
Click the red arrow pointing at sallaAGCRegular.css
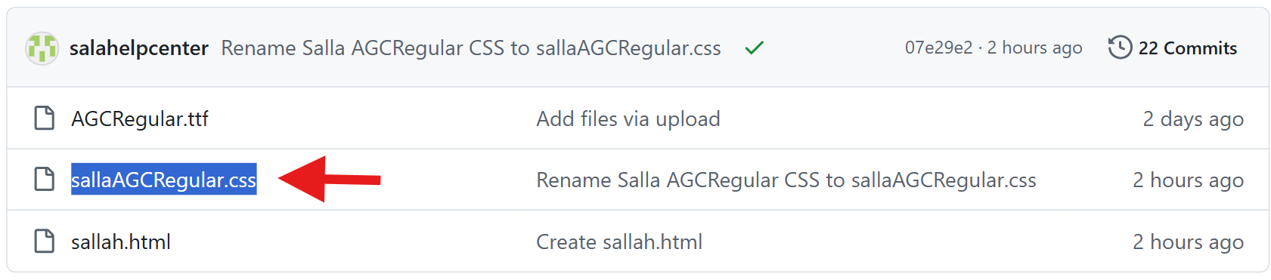click(x=330, y=180)
